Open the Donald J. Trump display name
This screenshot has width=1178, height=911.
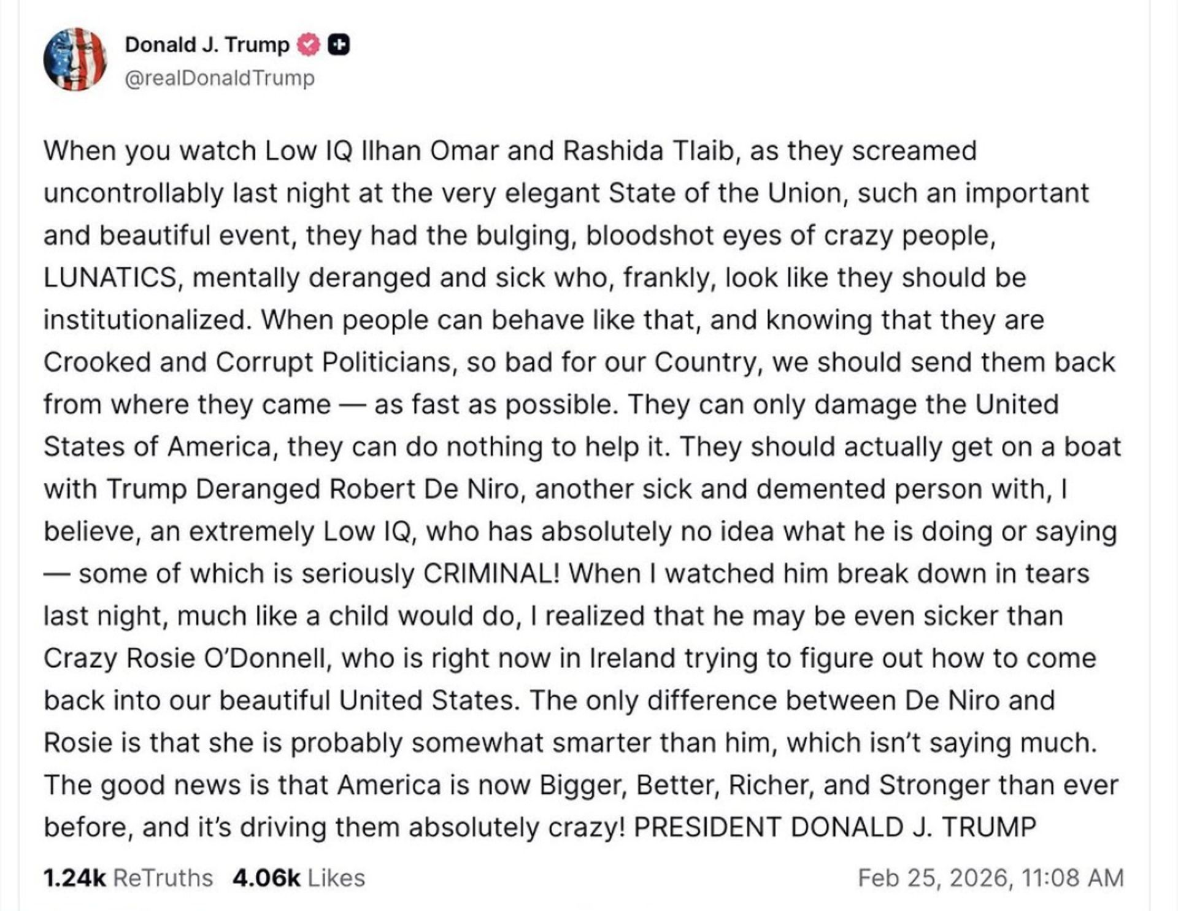(x=207, y=45)
